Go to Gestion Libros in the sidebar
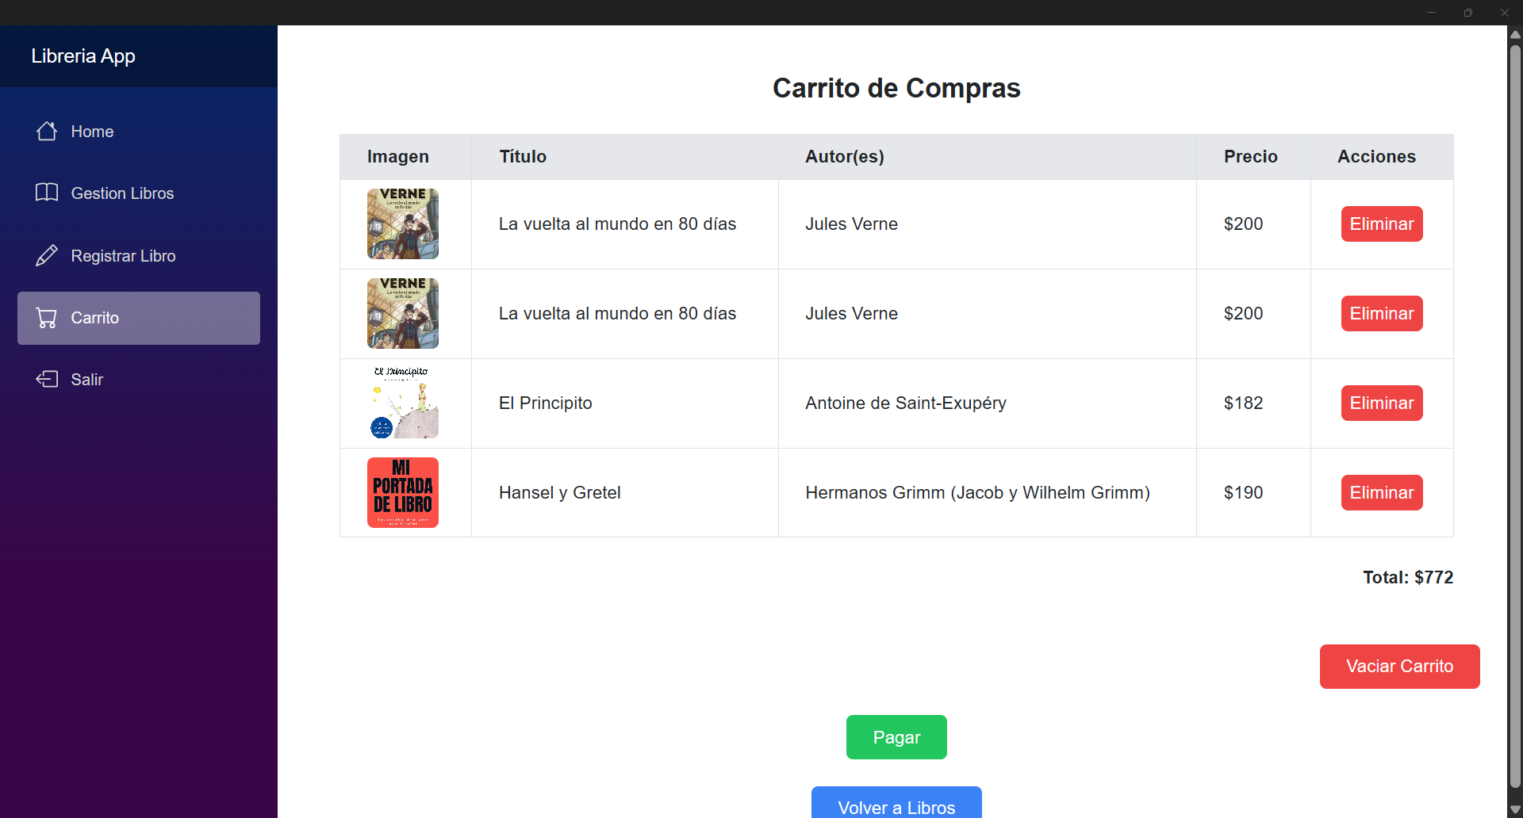Image resolution: width=1523 pixels, height=818 pixels. (139, 193)
